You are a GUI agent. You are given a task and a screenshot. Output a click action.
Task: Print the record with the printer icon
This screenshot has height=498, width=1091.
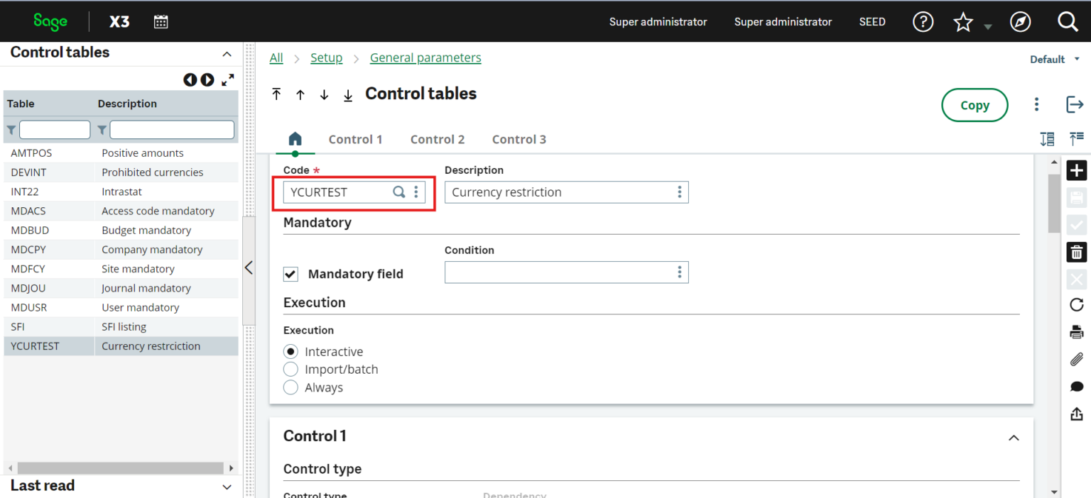click(x=1076, y=331)
